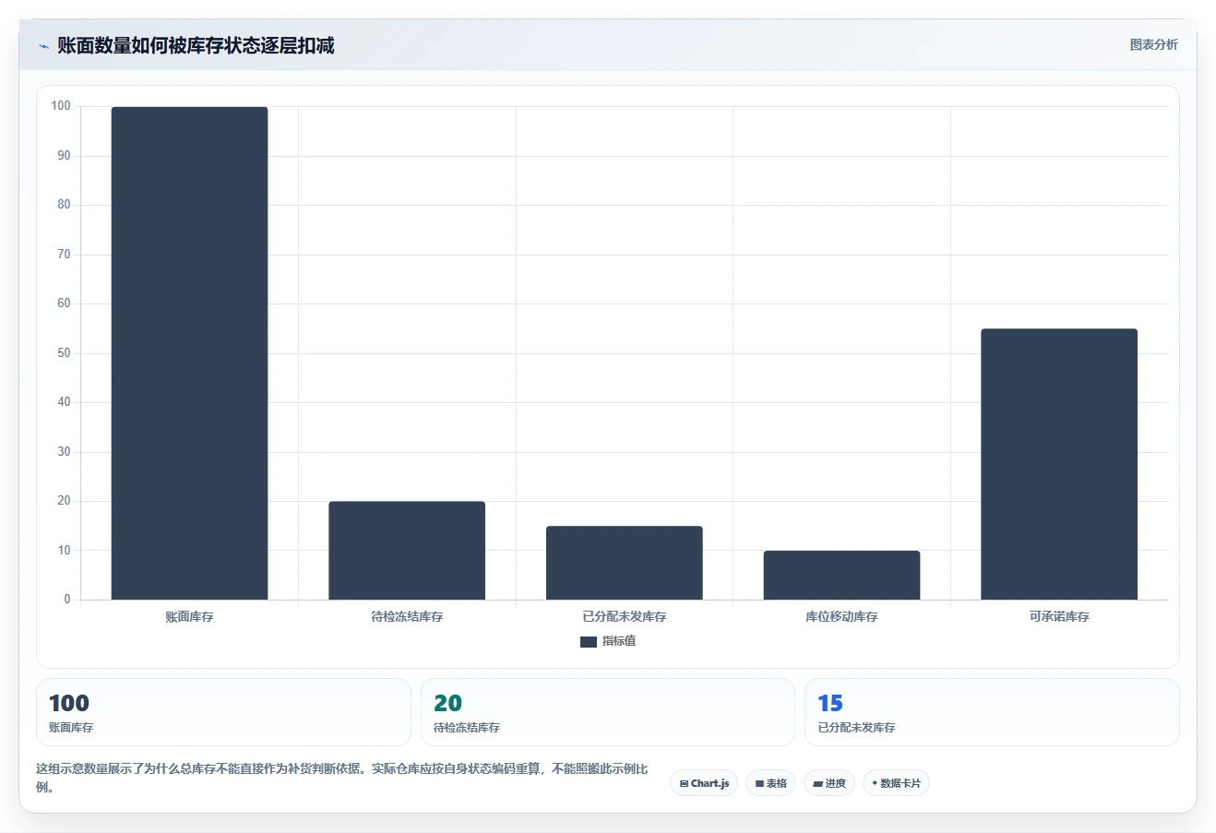Select the 进度 tag chip
This screenshot has width=1216, height=833.
point(829,783)
